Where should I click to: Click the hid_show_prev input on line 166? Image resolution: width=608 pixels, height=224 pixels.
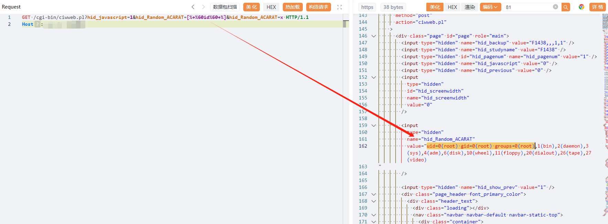pos(478,187)
